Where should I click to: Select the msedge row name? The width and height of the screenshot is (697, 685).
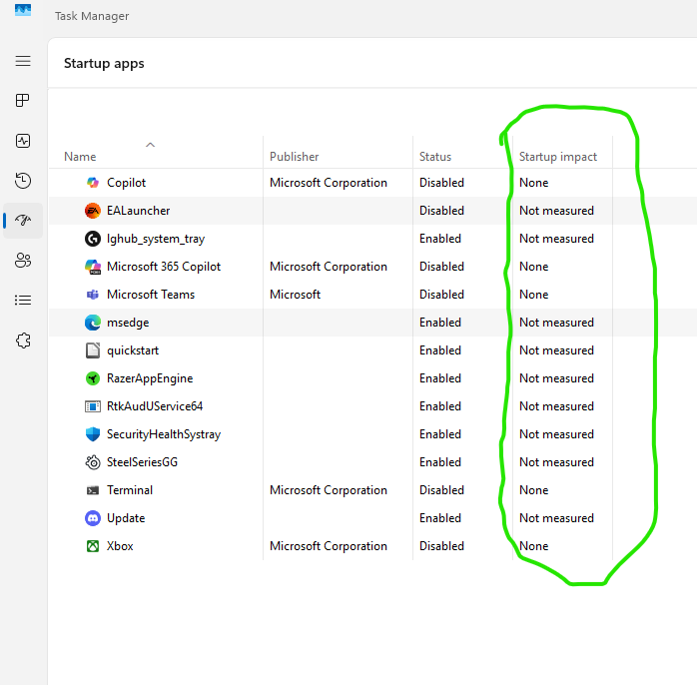pos(128,323)
